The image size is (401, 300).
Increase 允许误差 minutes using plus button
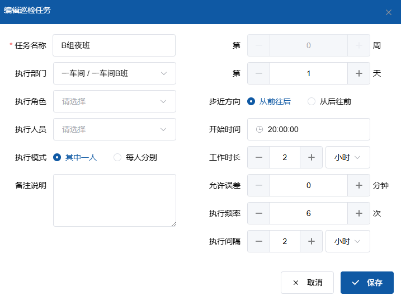coord(358,185)
